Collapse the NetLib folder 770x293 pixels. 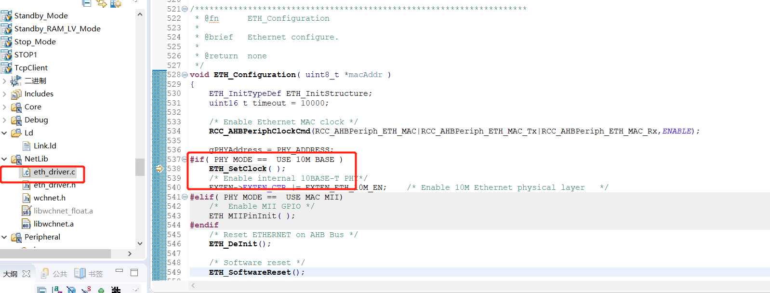click(x=4, y=159)
